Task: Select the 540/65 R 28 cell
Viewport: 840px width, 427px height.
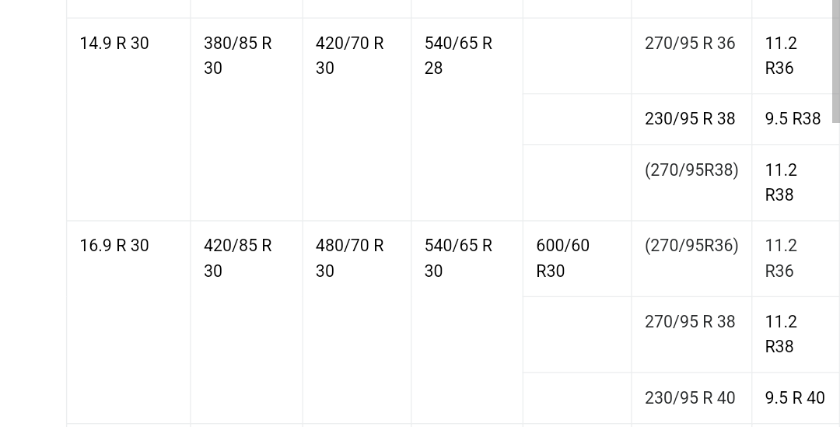Action: point(458,55)
